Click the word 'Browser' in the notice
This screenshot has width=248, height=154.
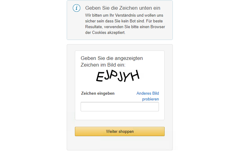point(158,27)
